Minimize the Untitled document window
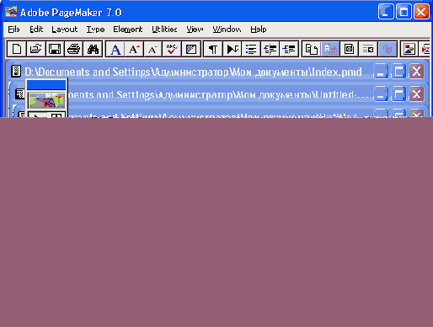 (x=381, y=94)
